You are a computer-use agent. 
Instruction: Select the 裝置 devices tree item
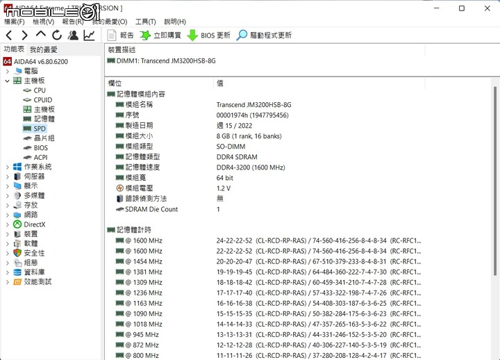(26, 234)
